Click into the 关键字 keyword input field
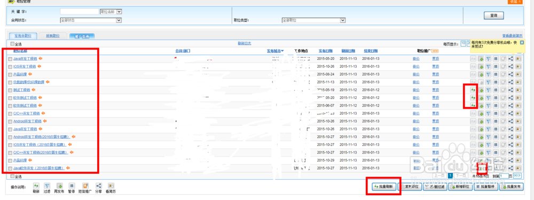The image size is (534, 200). click(x=79, y=12)
